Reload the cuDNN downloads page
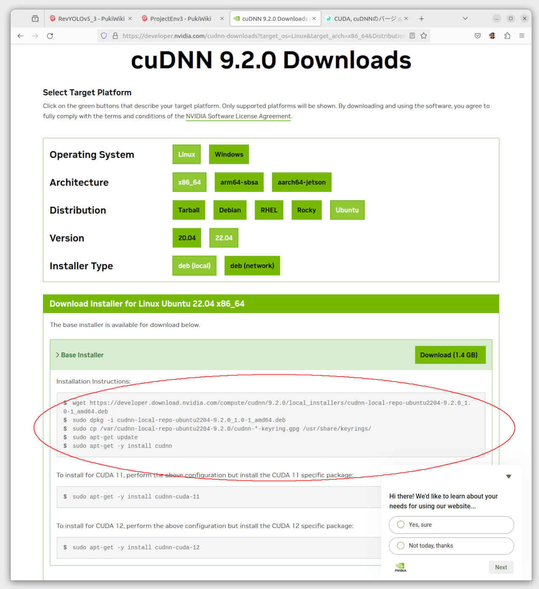This screenshot has width=539, height=589. (x=50, y=36)
